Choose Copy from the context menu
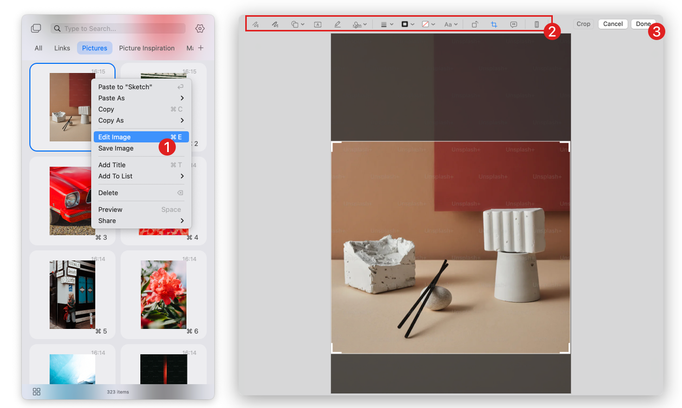682x408 pixels. (141, 109)
